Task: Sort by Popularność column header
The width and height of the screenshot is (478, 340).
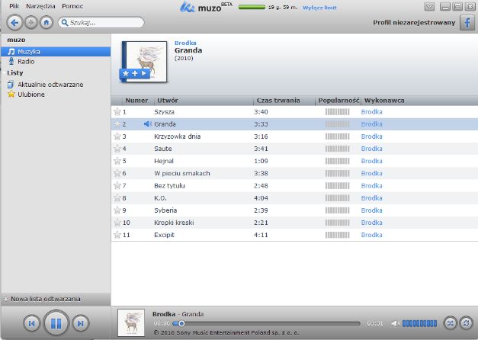Action: point(338,101)
